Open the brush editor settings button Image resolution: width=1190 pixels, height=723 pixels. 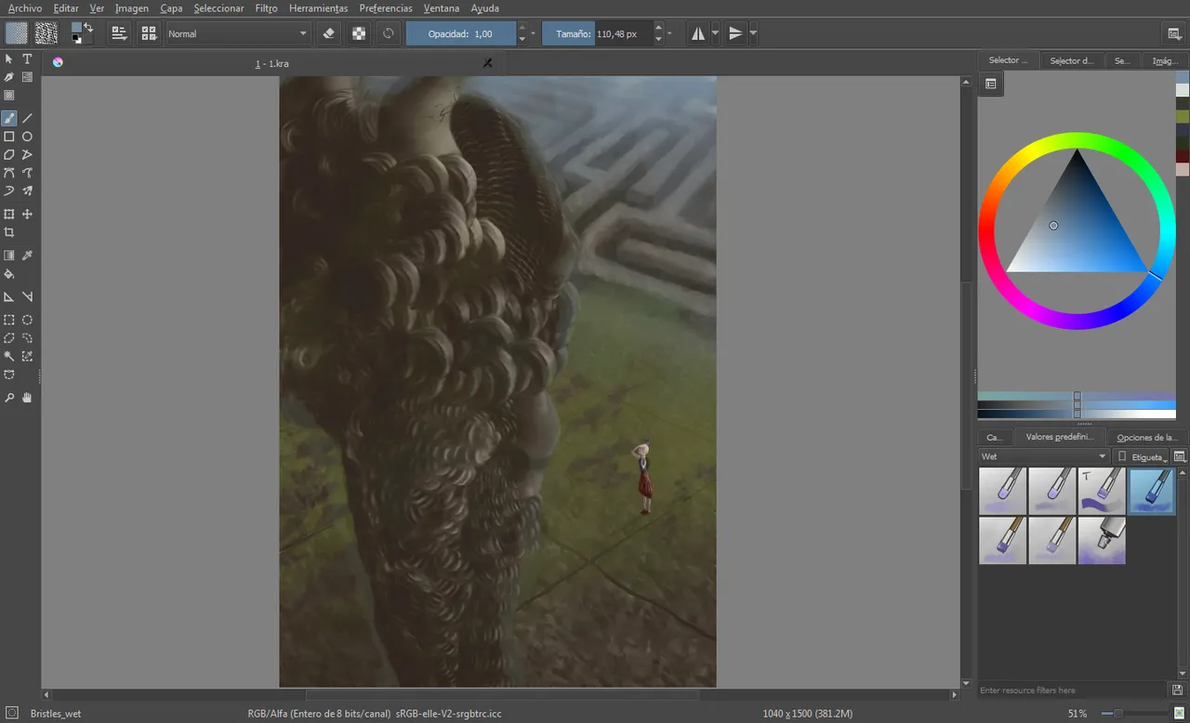[x=119, y=33]
